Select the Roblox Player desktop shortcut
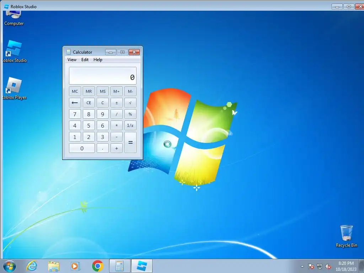Screen dimensions: 364x273 coord(14,89)
